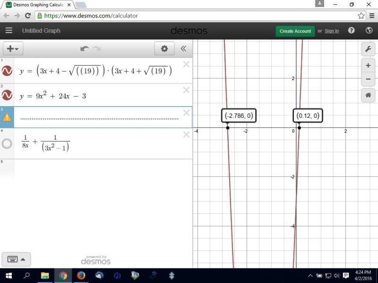Open the Desmos help icon
Viewport: 378px width, 283px height.
[351, 31]
